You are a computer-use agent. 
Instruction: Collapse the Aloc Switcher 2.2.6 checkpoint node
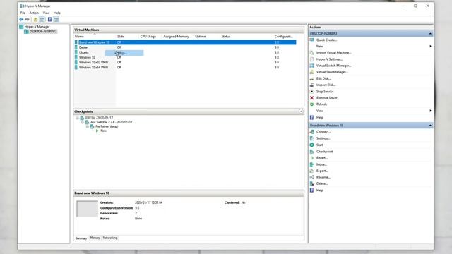83,122
